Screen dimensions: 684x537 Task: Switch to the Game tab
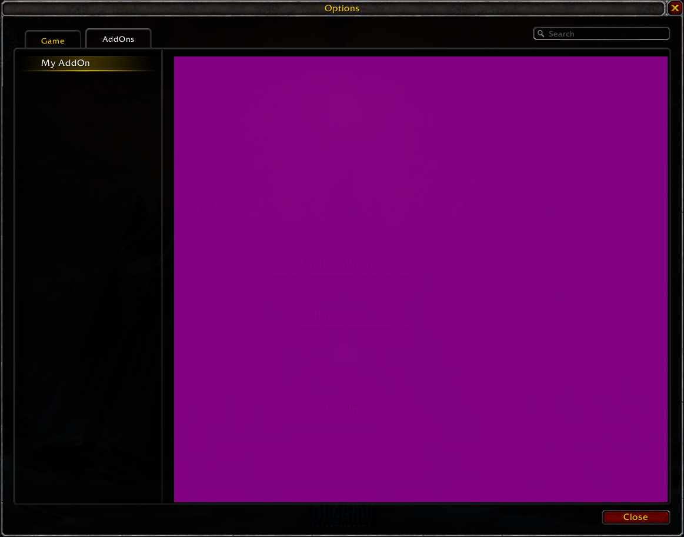pos(53,39)
